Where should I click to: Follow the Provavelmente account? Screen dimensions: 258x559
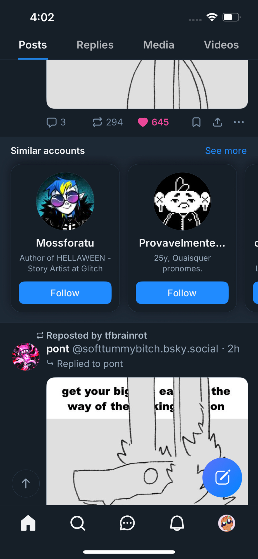(x=182, y=293)
